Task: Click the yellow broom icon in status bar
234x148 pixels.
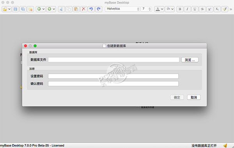Action: coord(225,145)
